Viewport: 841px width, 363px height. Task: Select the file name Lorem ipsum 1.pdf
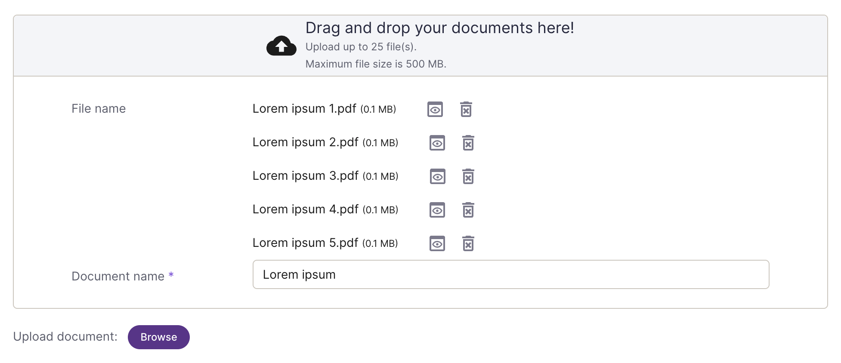[304, 109]
